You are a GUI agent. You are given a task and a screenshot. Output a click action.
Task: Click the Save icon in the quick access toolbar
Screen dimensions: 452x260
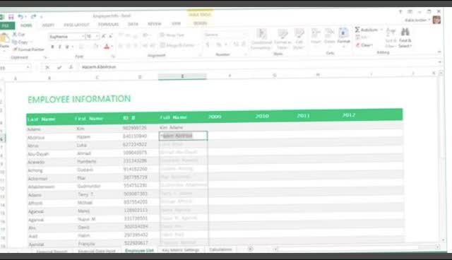pos(11,17)
